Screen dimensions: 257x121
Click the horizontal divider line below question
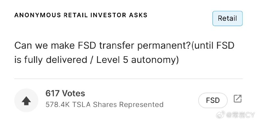128,79
